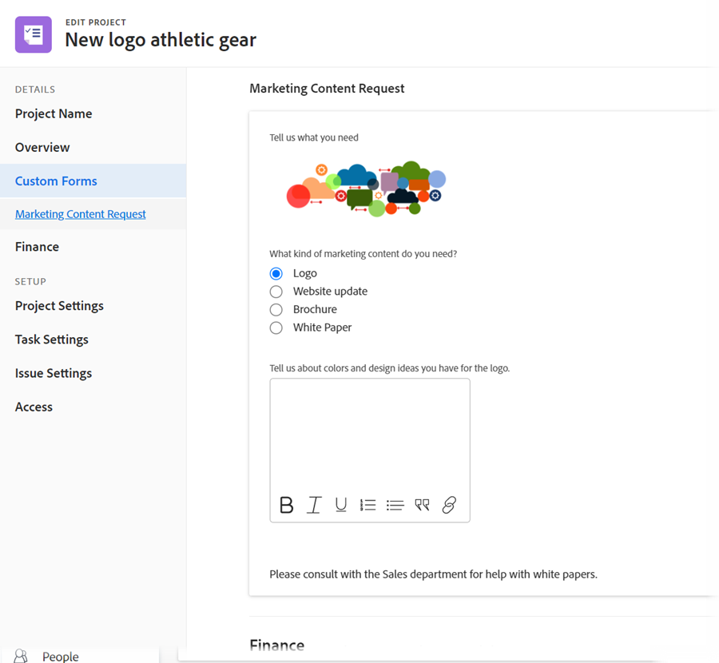Open the Finance form in sidebar
Screen dimensions: 719x663
pos(37,247)
